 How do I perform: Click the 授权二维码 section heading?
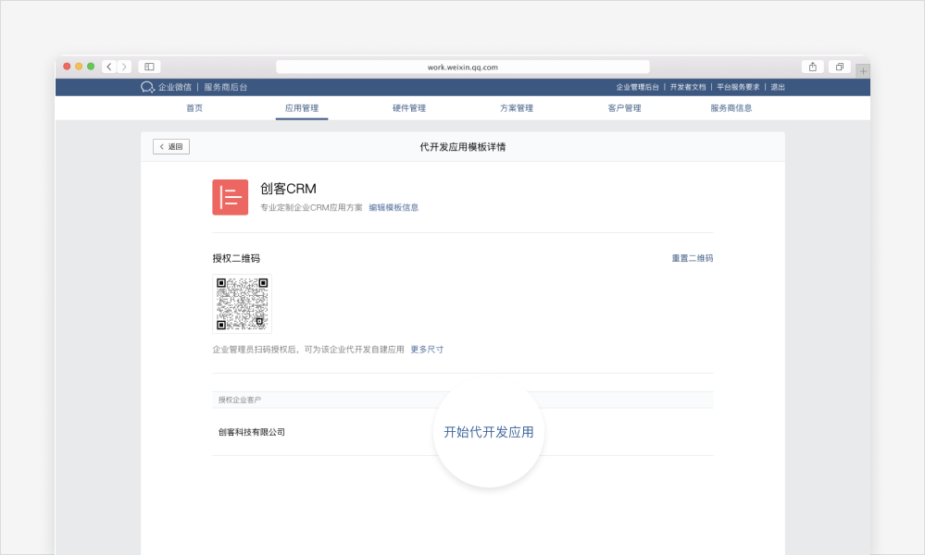(x=236, y=258)
